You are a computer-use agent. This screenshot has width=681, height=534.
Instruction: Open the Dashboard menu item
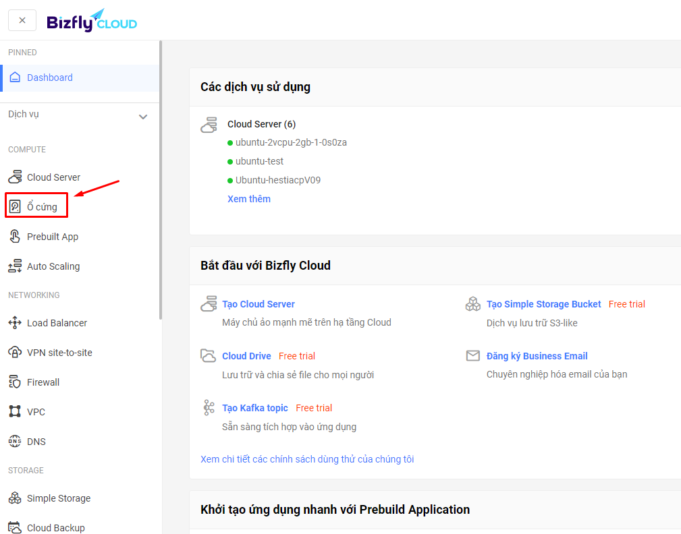81,78
